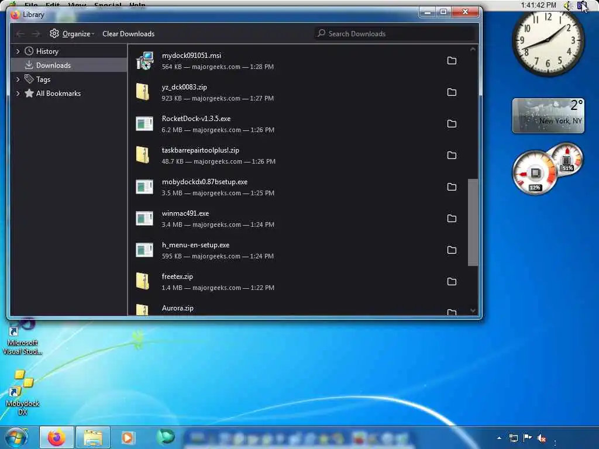
Task: Click the downloads list scrollbar thumb
Action: pos(473,222)
